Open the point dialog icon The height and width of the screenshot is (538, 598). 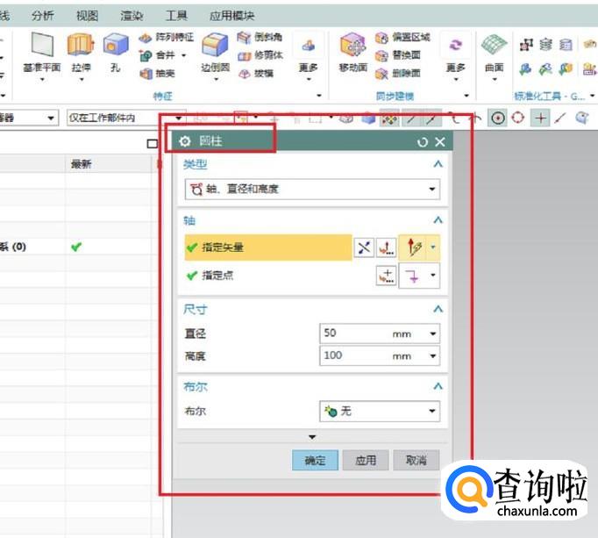(387, 276)
